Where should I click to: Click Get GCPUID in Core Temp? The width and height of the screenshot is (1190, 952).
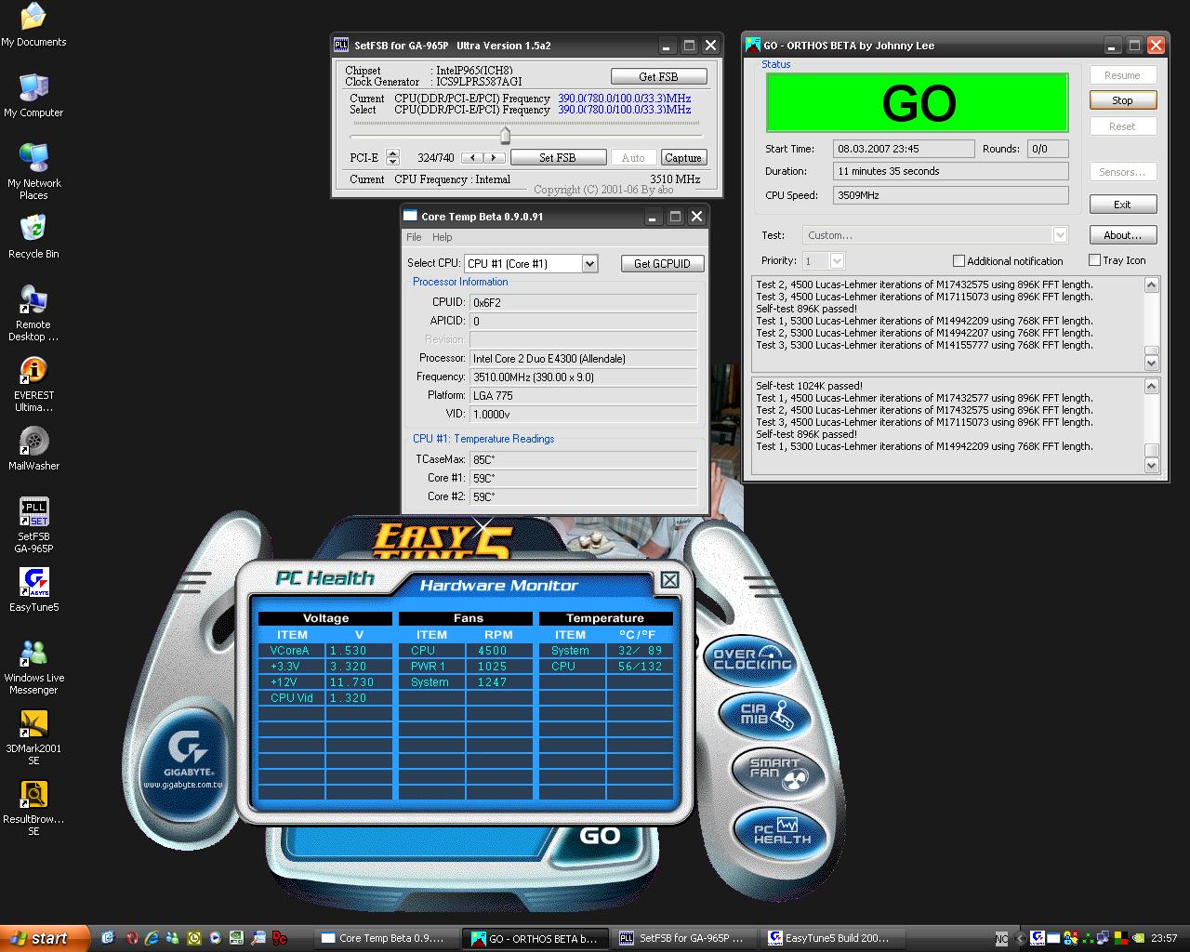pyautogui.click(x=662, y=264)
